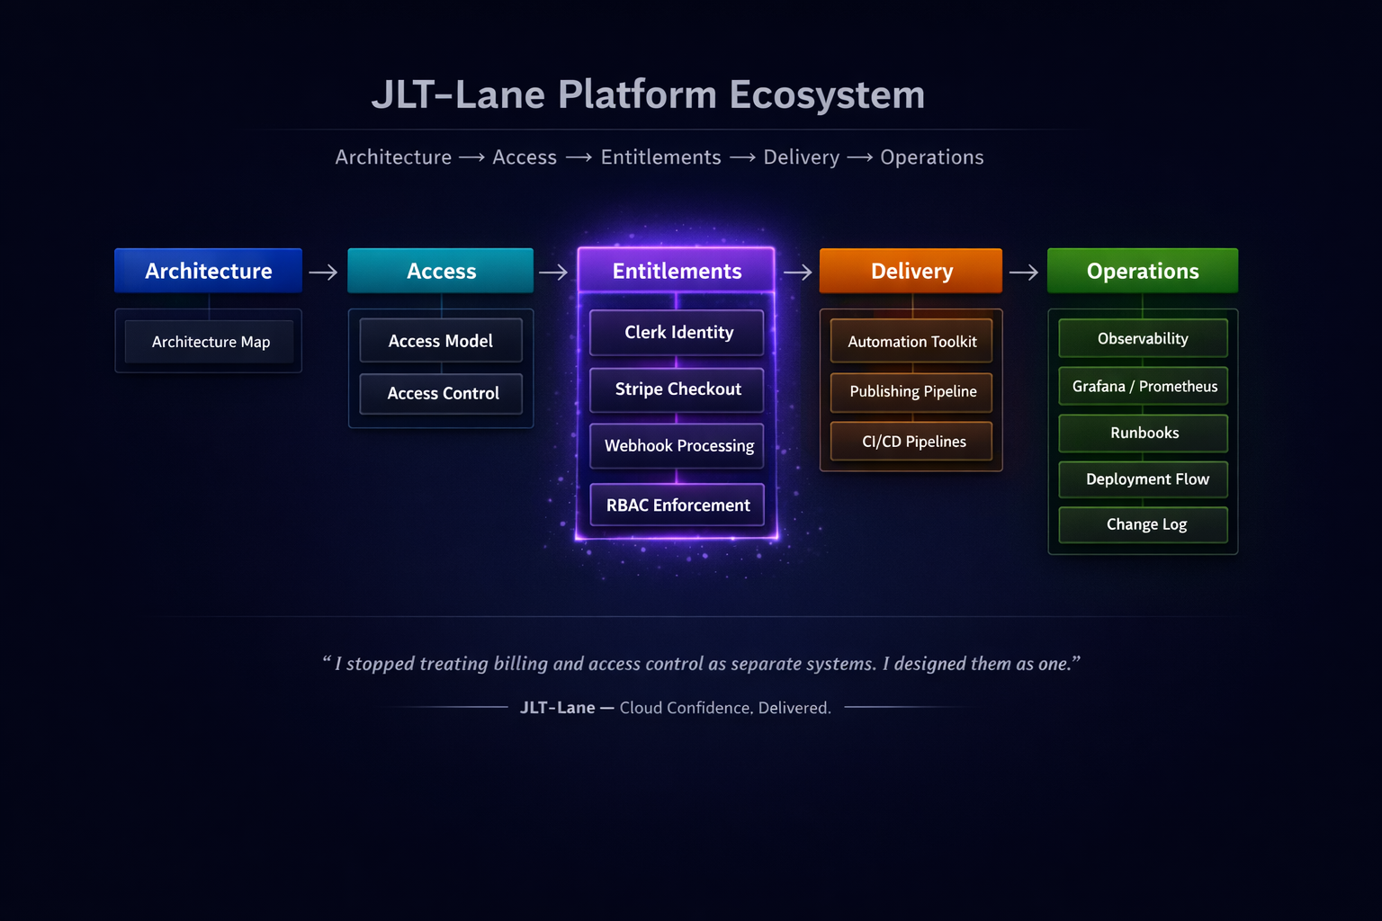Image resolution: width=1382 pixels, height=921 pixels.
Task: Select the Architecture header block
Action: click(x=208, y=271)
